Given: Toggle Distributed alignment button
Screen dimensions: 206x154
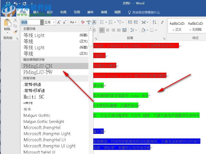Looking at the screenshot, I should 124,30.
